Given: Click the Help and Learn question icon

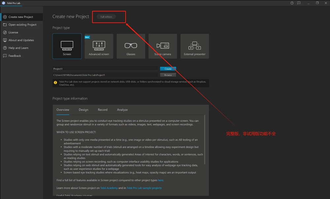Looking at the screenshot, I should pos(5,48).
